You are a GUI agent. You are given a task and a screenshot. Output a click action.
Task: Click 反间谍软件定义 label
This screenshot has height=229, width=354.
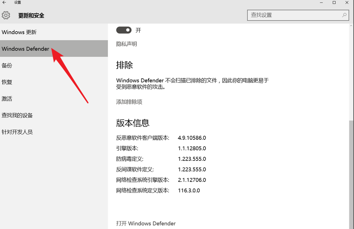pyautogui.click(x=135, y=170)
